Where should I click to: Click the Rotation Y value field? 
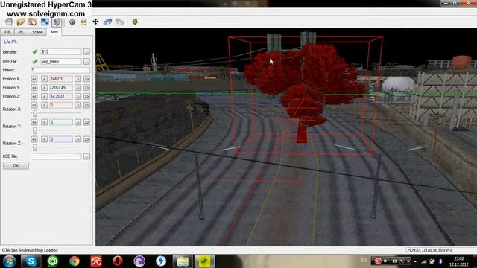[x=61, y=122]
